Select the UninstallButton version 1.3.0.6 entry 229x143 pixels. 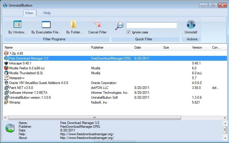[30, 97]
